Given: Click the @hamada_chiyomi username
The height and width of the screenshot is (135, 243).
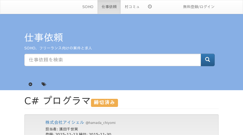Looking at the screenshot, I should 101,123.
